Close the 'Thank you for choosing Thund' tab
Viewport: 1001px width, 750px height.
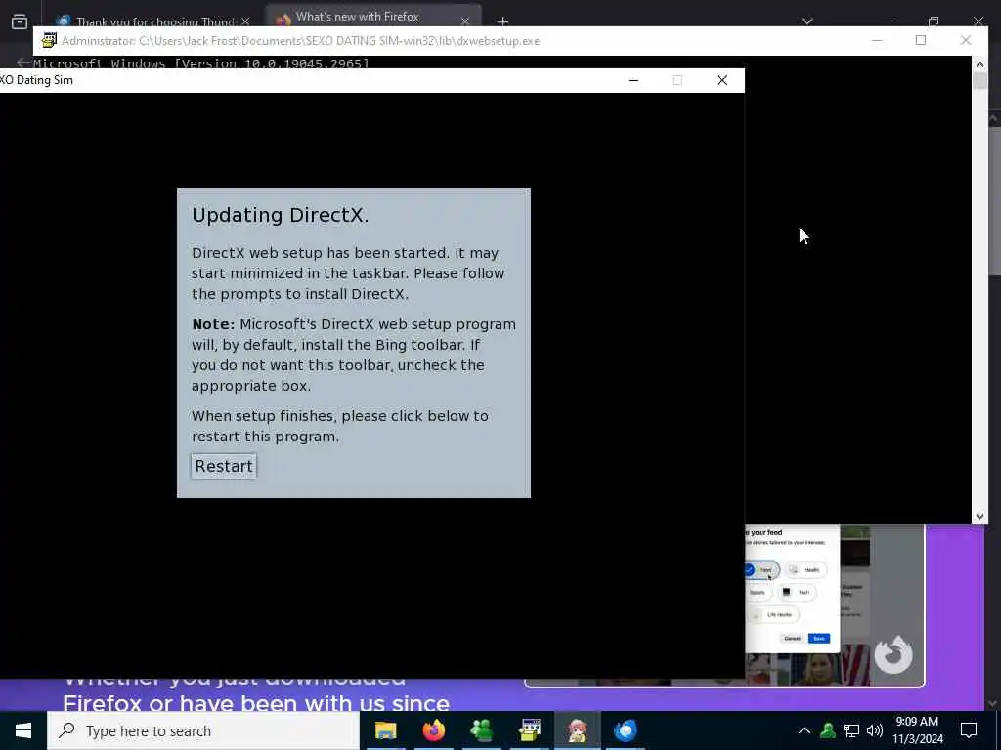(245, 21)
